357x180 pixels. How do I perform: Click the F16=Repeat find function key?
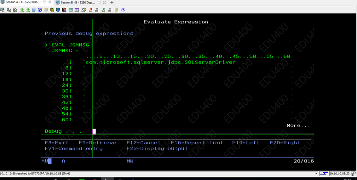click(x=197, y=143)
